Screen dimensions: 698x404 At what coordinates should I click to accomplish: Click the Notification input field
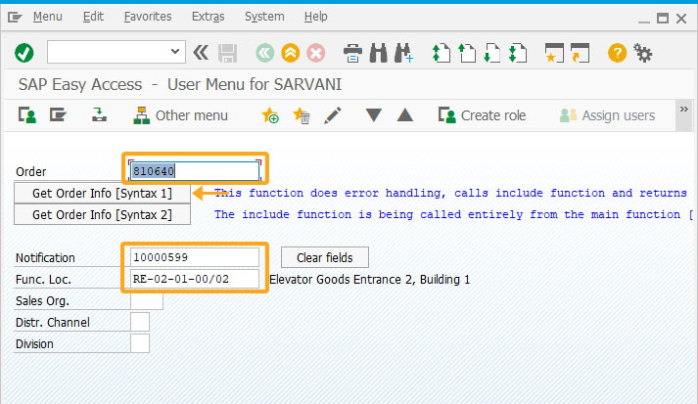[195, 257]
